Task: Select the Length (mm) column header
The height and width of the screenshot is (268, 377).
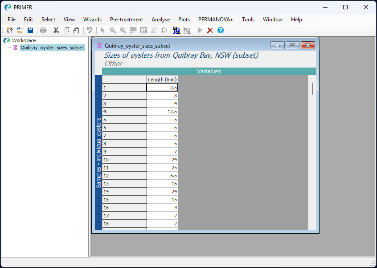Action: tap(162, 79)
